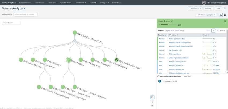This screenshot has height=109, width=228.
Task: Open All topics KBytes out KPI
Action: [x=176, y=69]
